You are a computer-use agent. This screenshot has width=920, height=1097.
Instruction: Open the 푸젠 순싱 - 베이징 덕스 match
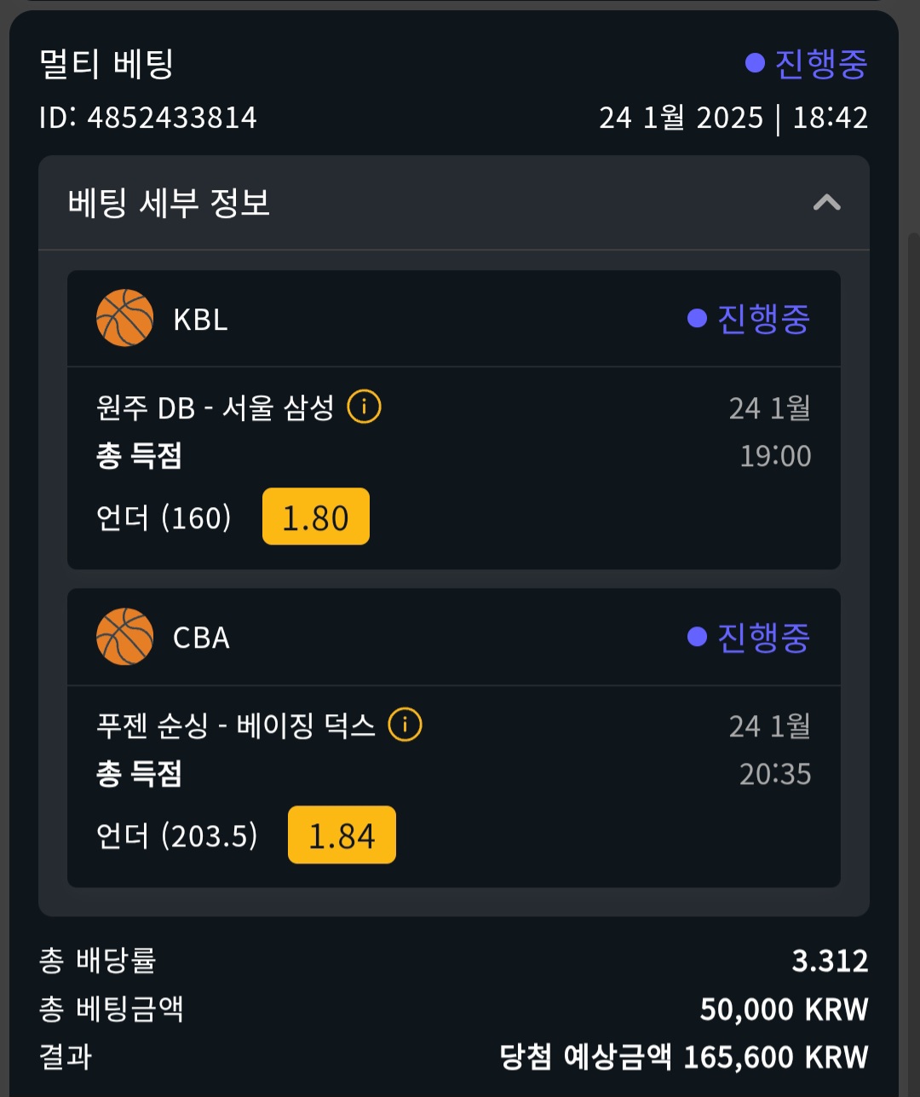pos(236,725)
